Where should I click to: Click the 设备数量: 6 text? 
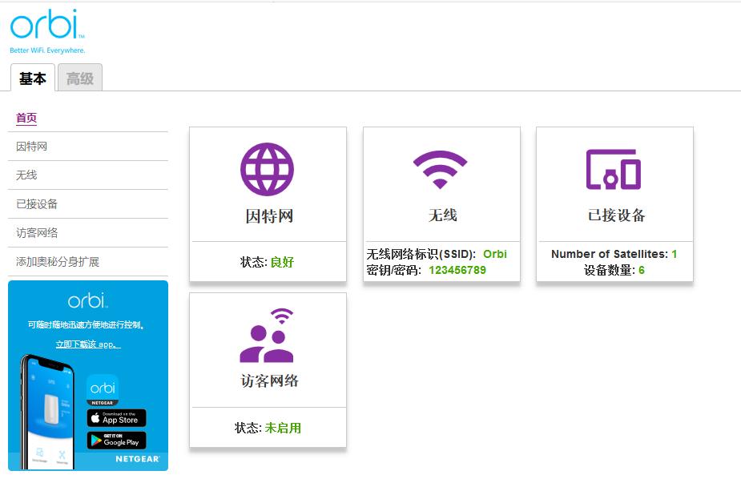[x=614, y=270]
